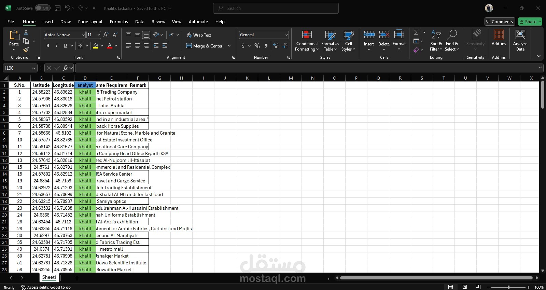Expand the Borders dropdown arrow
This screenshot has width=546, height=290.
point(87,46)
